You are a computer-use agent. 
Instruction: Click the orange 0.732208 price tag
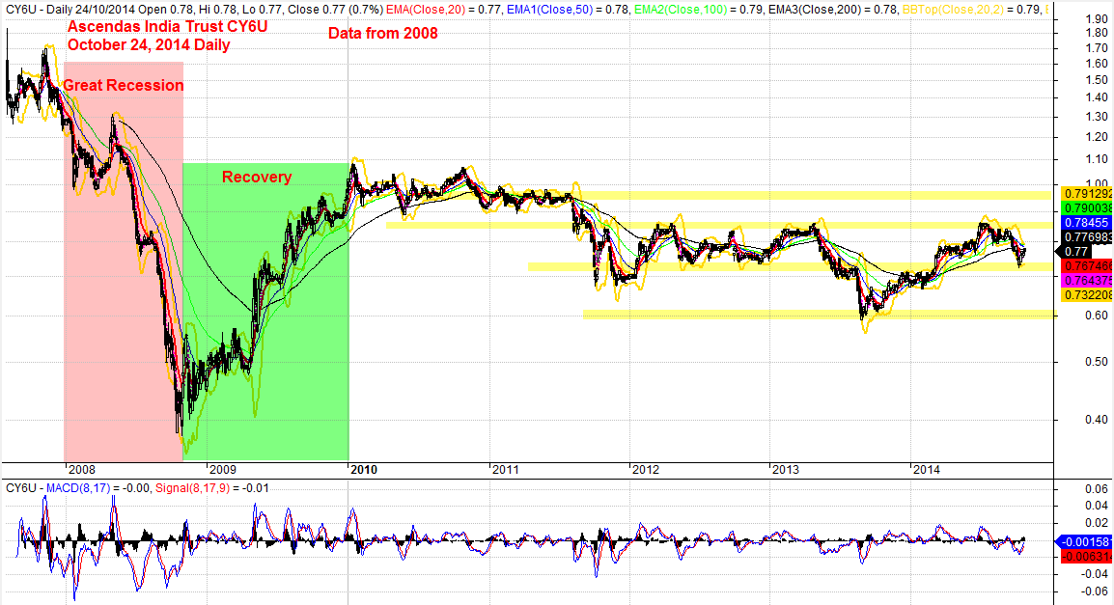pos(1087,294)
